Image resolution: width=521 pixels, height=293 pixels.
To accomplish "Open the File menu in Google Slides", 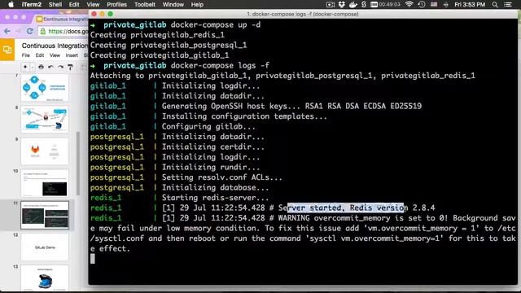I will pos(25,55).
